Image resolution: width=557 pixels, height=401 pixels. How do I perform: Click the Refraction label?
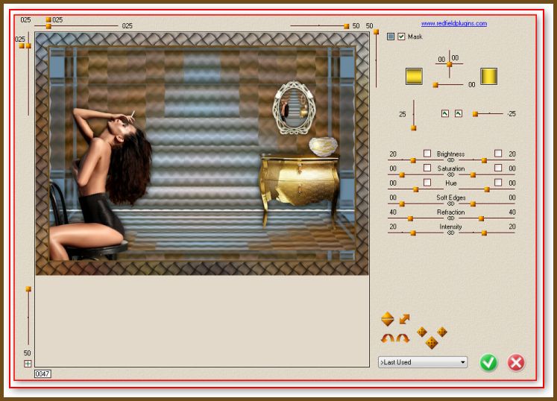pos(451,212)
